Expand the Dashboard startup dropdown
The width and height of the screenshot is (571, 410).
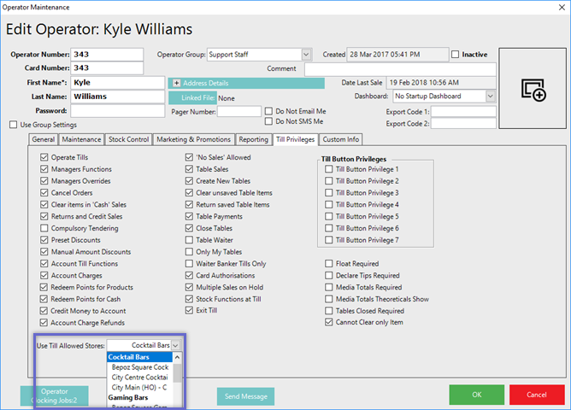click(x=490, y=97)
